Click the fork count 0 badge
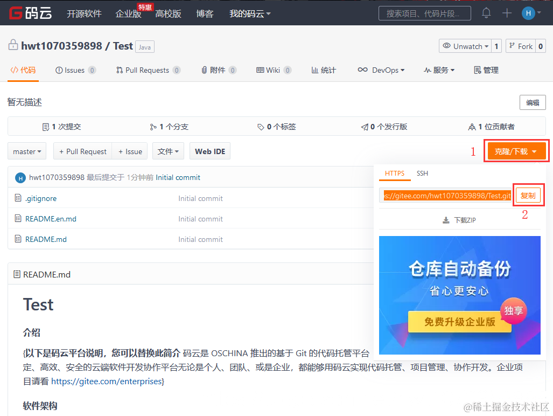Screen dimensions: 553x416 pos(540,46)
